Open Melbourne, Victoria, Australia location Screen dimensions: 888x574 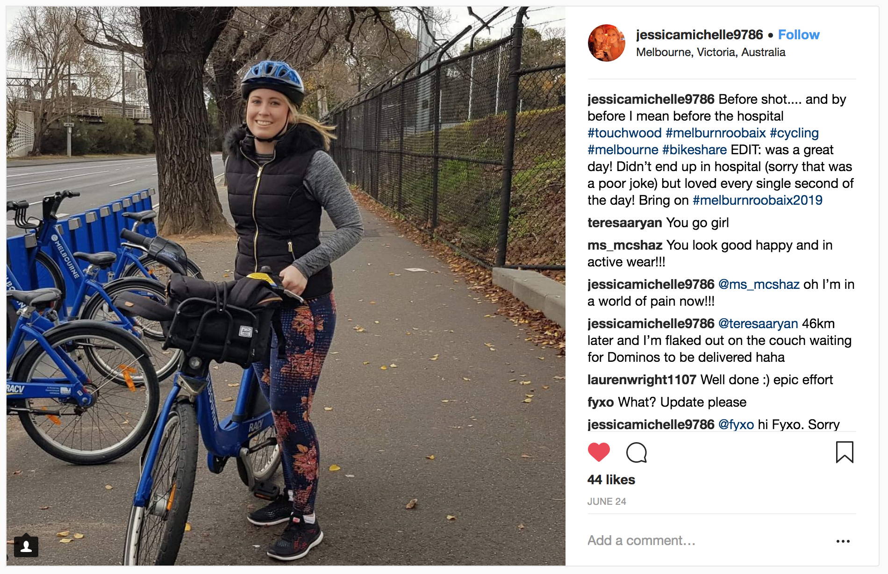click(x=710, y=52)
